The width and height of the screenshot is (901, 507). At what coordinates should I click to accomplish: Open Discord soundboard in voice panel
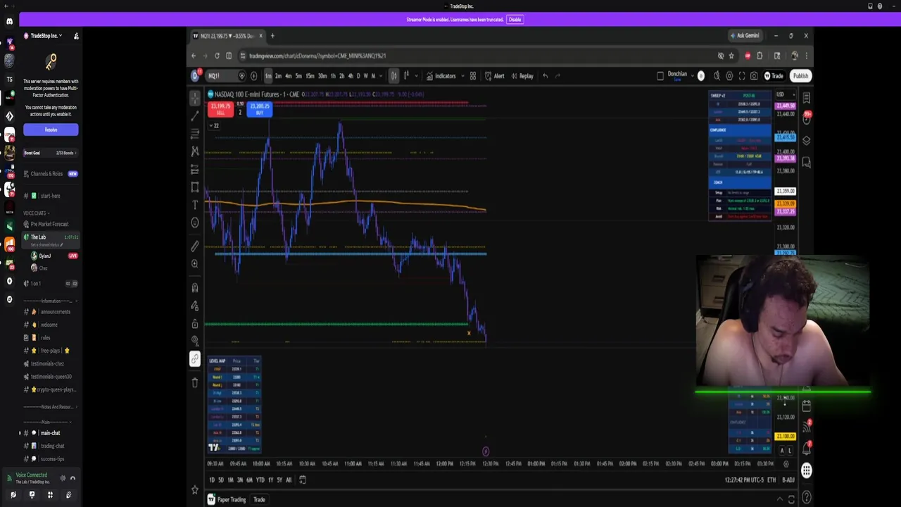tap(68, 495)
